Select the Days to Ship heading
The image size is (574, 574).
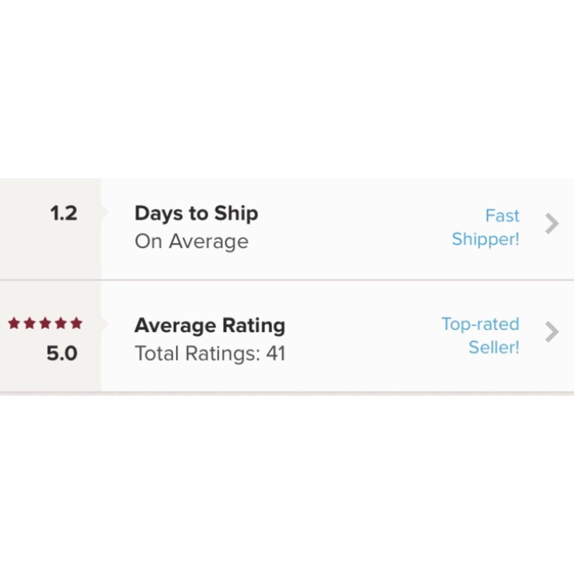click(196, 214)
